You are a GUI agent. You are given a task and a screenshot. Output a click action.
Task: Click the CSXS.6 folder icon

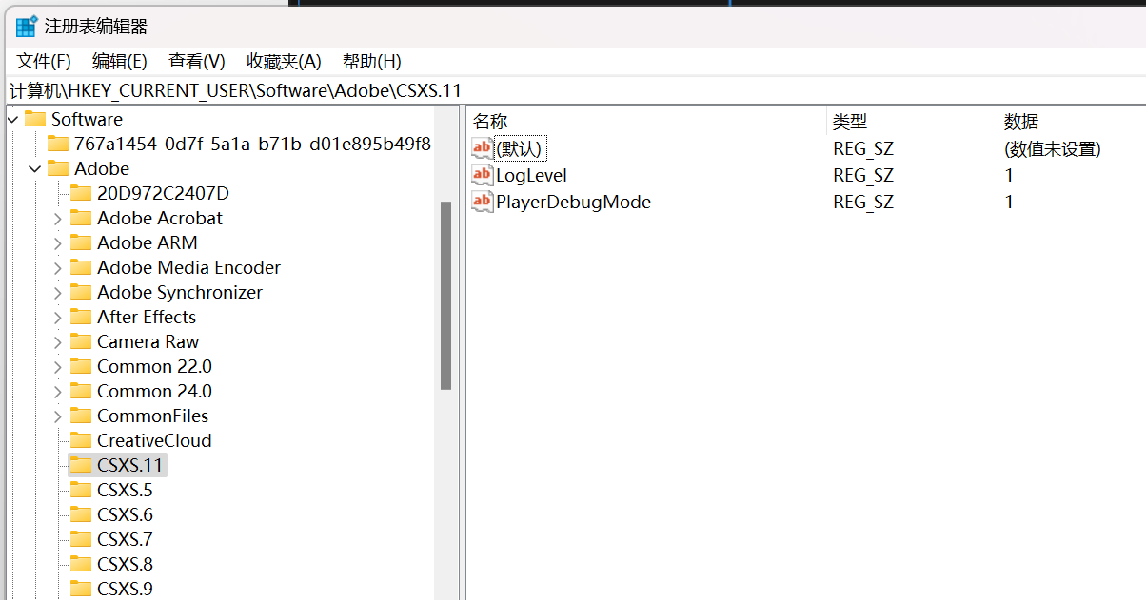[81, 514]
